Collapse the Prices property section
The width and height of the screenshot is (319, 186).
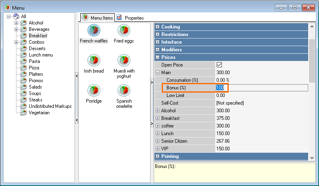[x=158, y=57]
